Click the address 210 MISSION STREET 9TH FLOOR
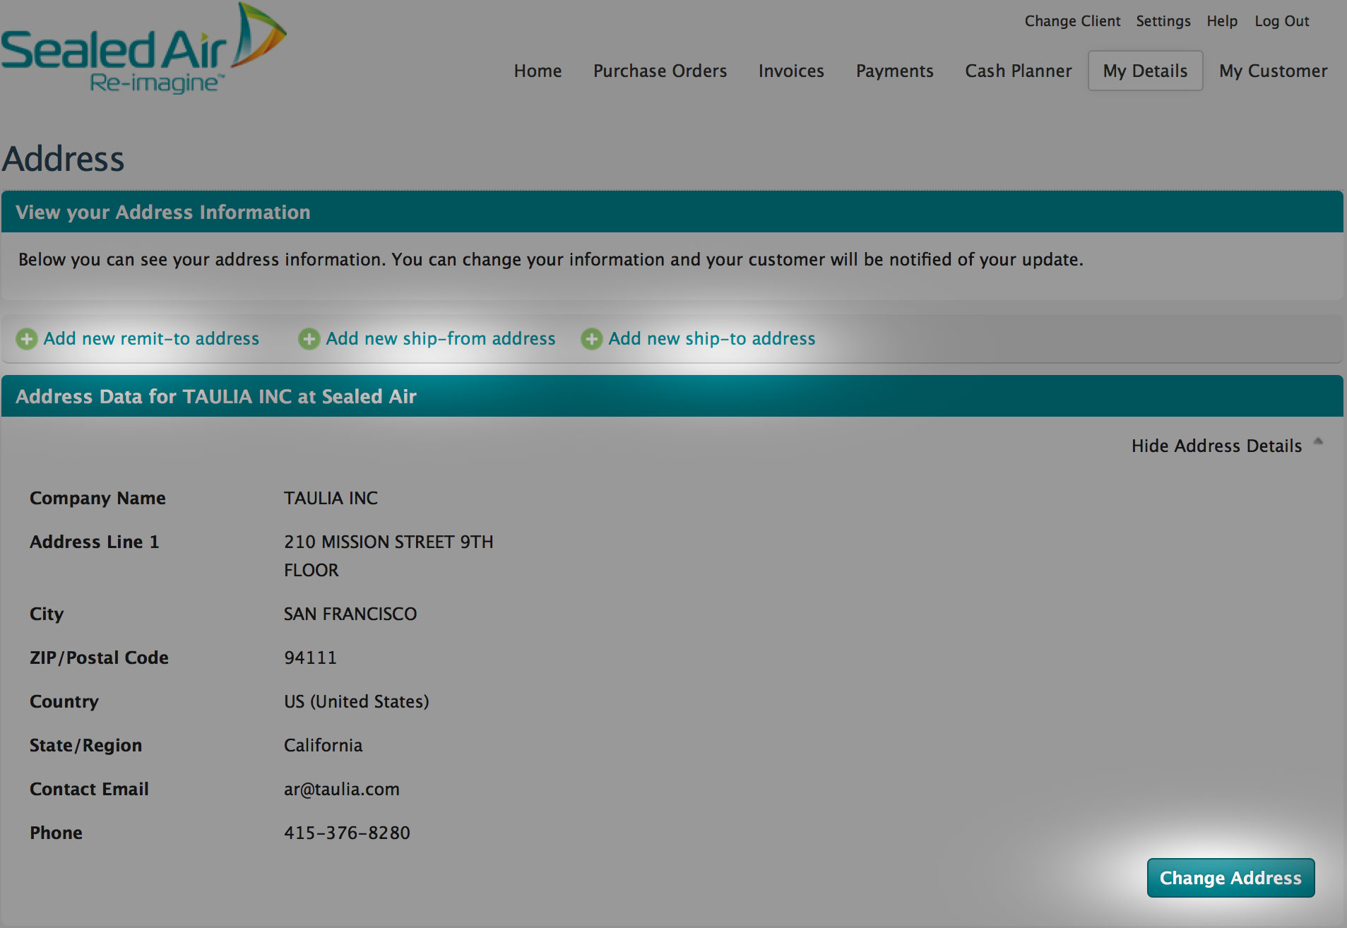Viewport: 1347px width, 928px height. click(x=388, y=556)
